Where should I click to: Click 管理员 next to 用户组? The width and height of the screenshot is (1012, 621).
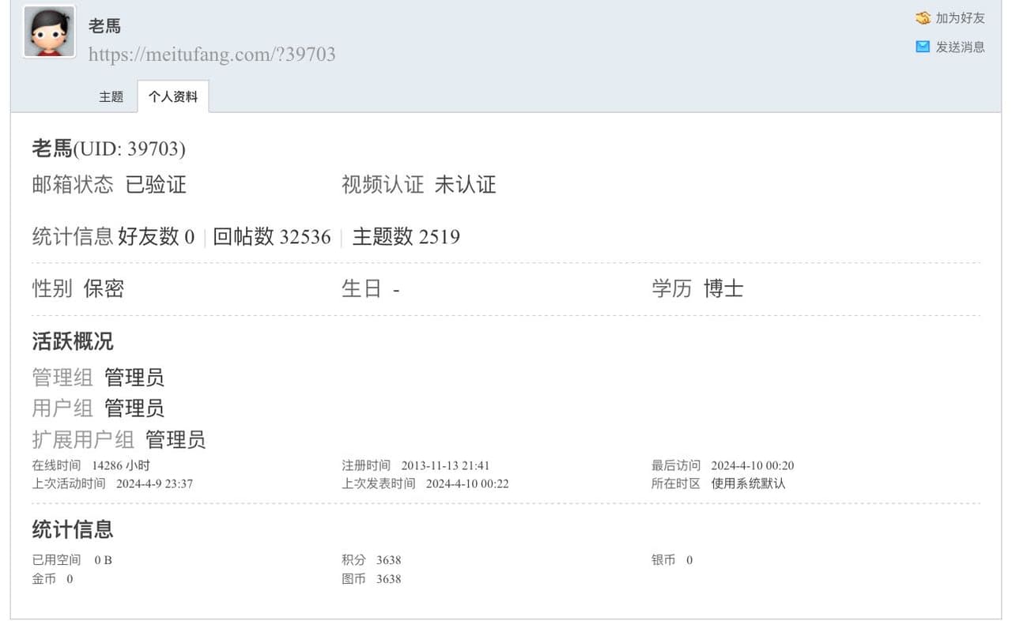click(x=134, y=408)
